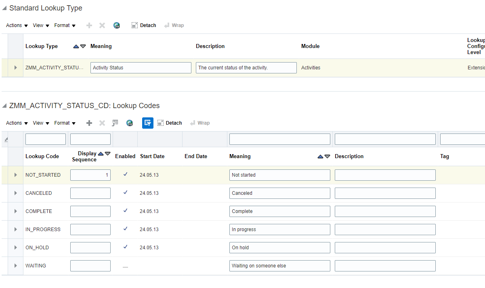This screenshot has height=288, width=485.
Task: Click the Detach icon above the lookup codes table
Action: point(170,123)
